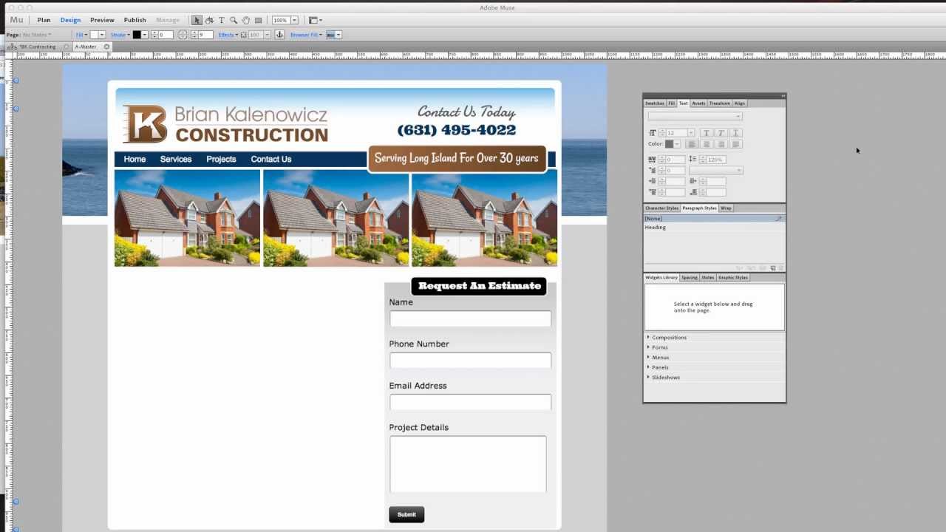Click the anchor pin icon in control bar
The width and height of the screenshot is (946, 532).
point(279,35)
